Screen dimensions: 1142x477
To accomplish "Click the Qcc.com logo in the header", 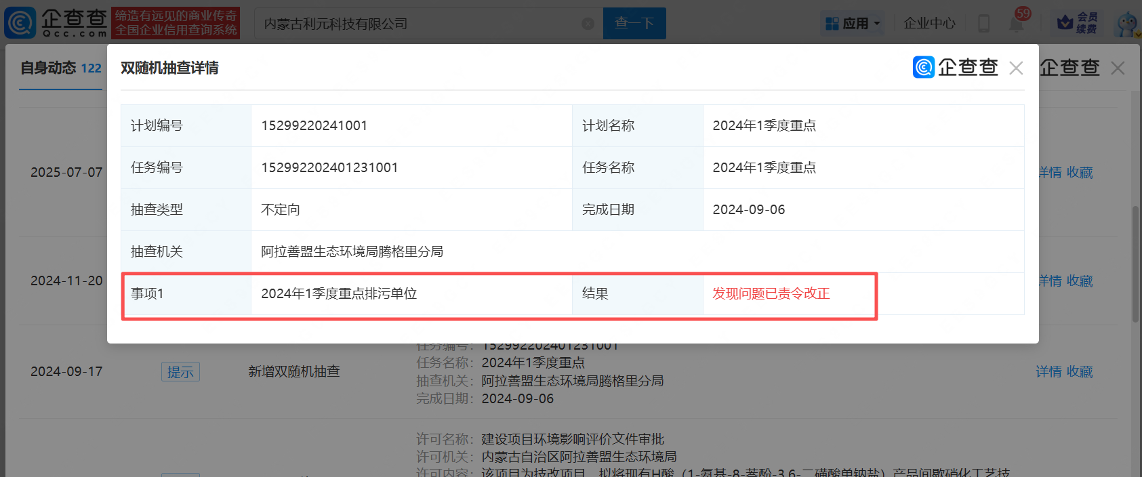I will pyautogui.click(x=56, y=22).
